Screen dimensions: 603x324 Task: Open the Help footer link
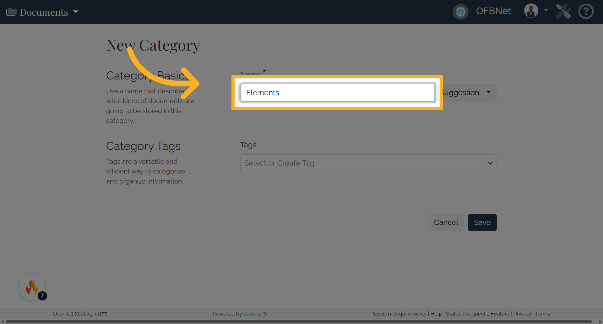(436, 314)
